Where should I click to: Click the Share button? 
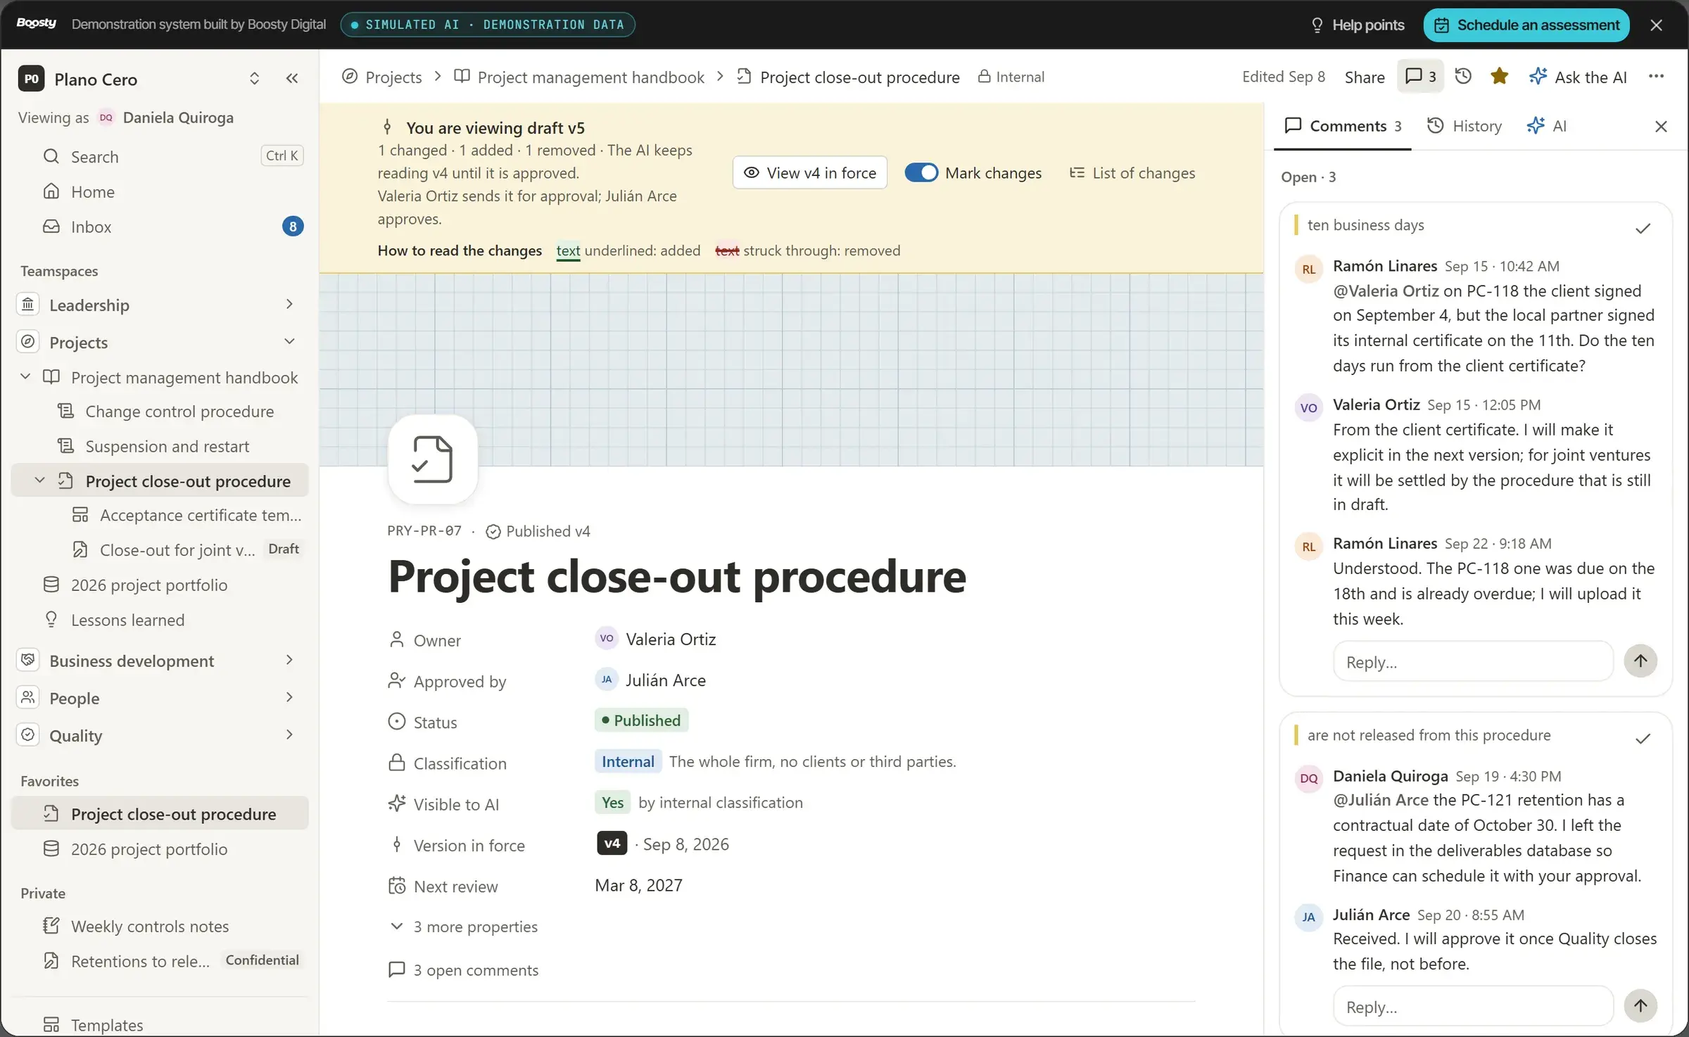[1365, 77]
